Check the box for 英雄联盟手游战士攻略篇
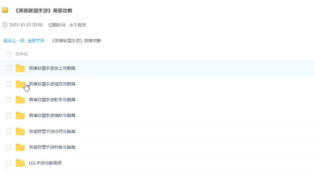Image resolution: width=314 pixels, height=172 pixels. [9, 68]
